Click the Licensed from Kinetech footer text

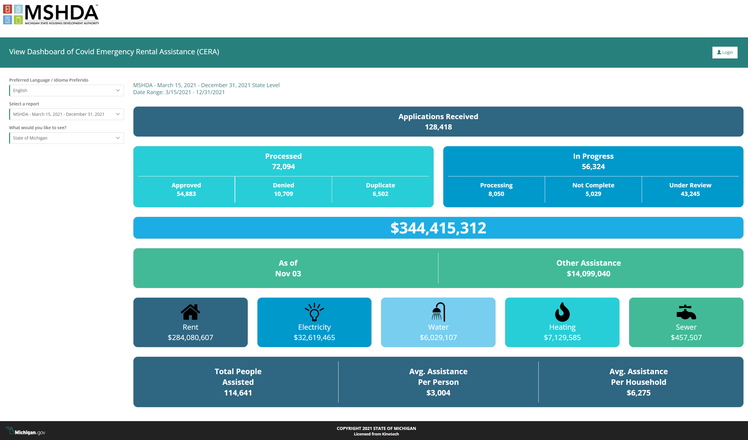[376, 434]
